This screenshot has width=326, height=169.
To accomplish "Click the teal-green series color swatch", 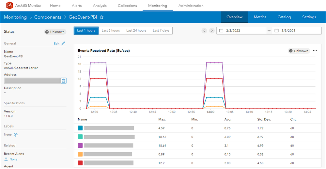I will tap(80, 137).
